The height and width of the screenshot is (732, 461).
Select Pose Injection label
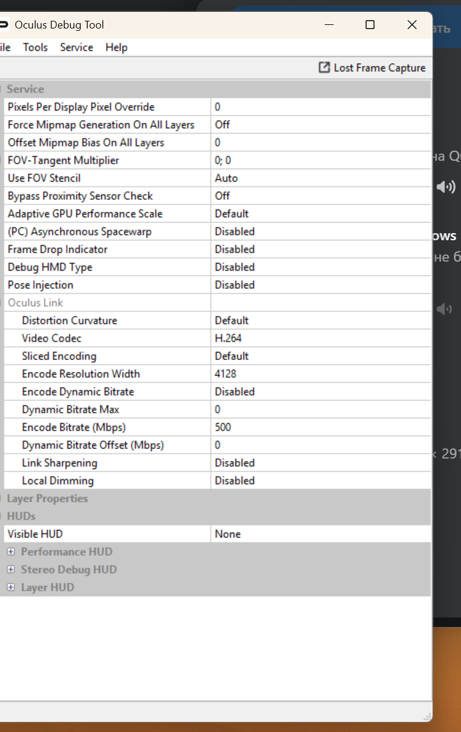(40, 285)
